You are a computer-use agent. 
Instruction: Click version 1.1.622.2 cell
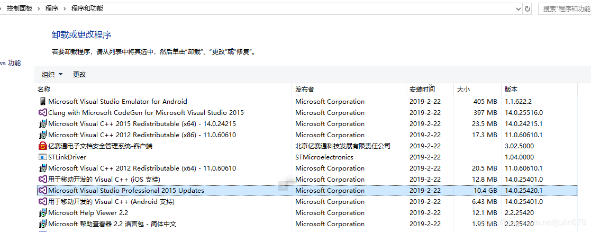tap(518, 102)
